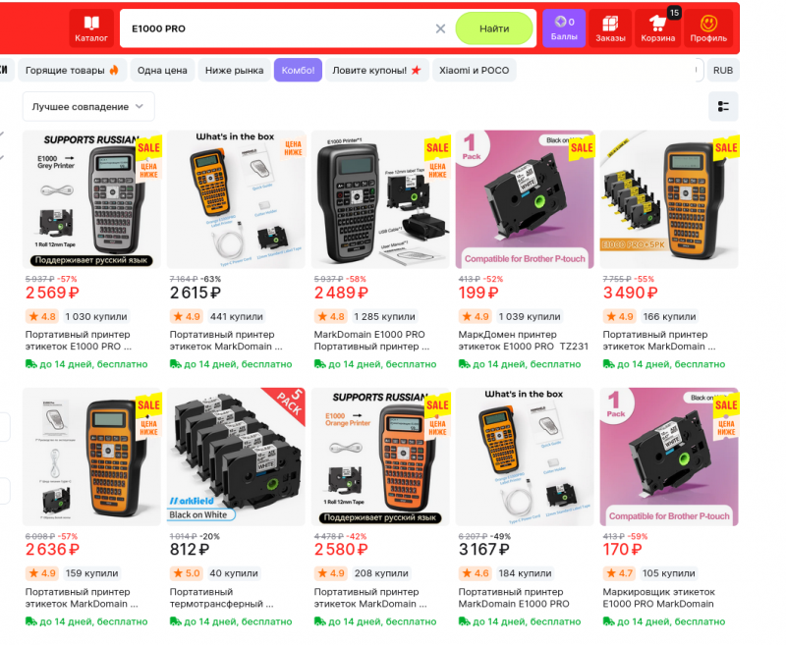Click the E1000 PRO search input field
This screenshot has width=786, height=645.
coord(276,28)
